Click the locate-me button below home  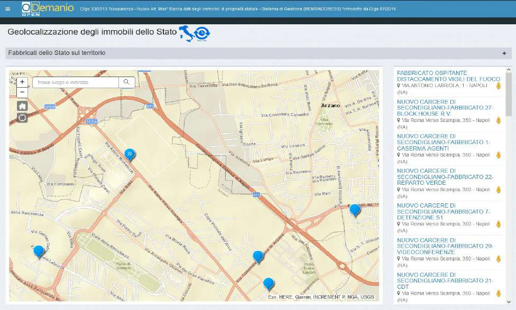pos(22,117)
